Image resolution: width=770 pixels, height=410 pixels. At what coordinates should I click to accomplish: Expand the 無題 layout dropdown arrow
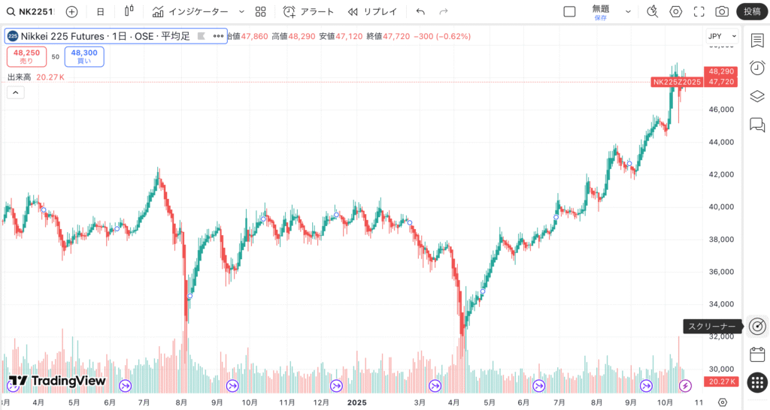pos(628,11)
